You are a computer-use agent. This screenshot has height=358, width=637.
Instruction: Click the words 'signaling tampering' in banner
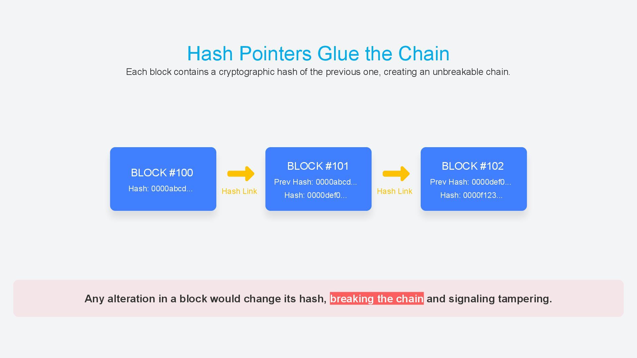point(500,299)
